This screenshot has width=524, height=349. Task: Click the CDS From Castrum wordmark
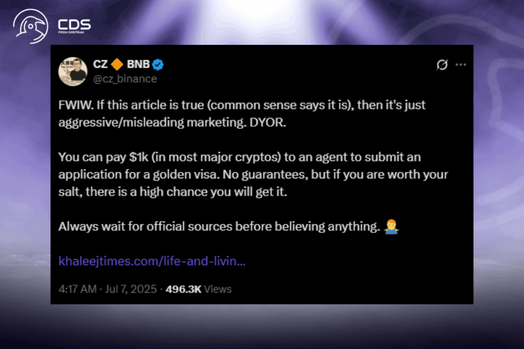click(x=75, y=26)
